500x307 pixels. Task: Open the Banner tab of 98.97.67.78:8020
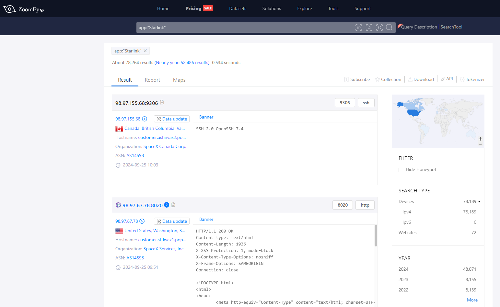206,219
